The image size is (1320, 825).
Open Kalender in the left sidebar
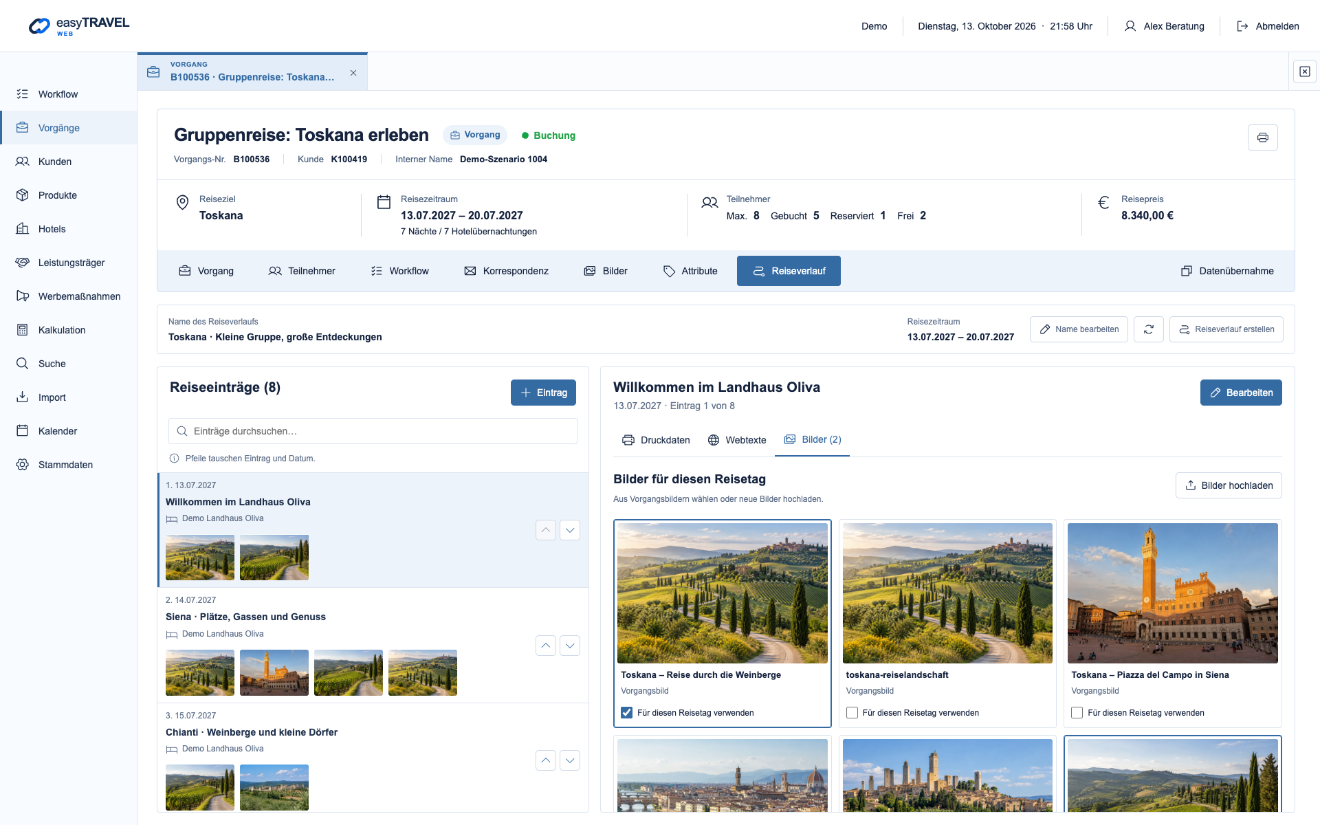pyautogui.click(x=69, y=431)
